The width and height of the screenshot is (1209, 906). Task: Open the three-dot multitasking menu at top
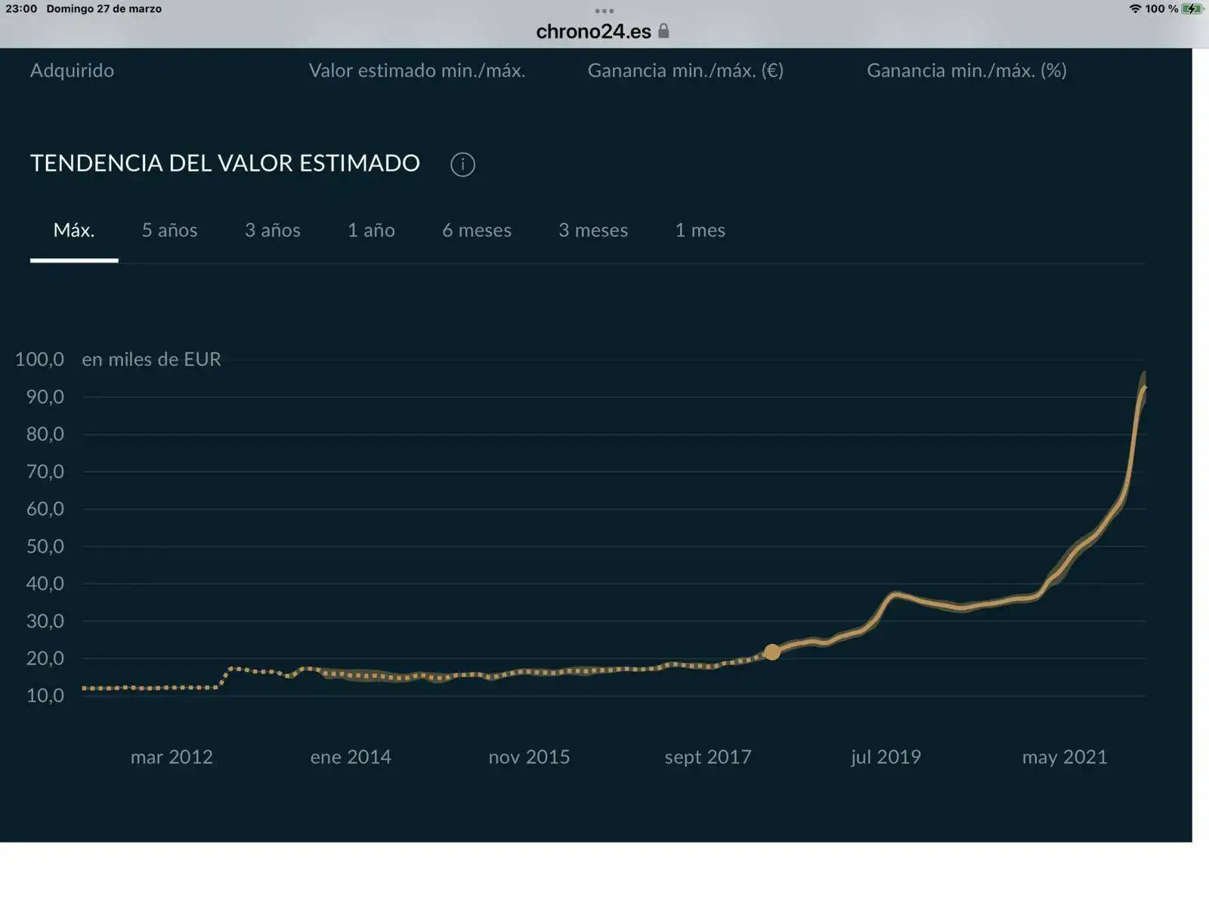pyautogui.click(x=604, y=11)
